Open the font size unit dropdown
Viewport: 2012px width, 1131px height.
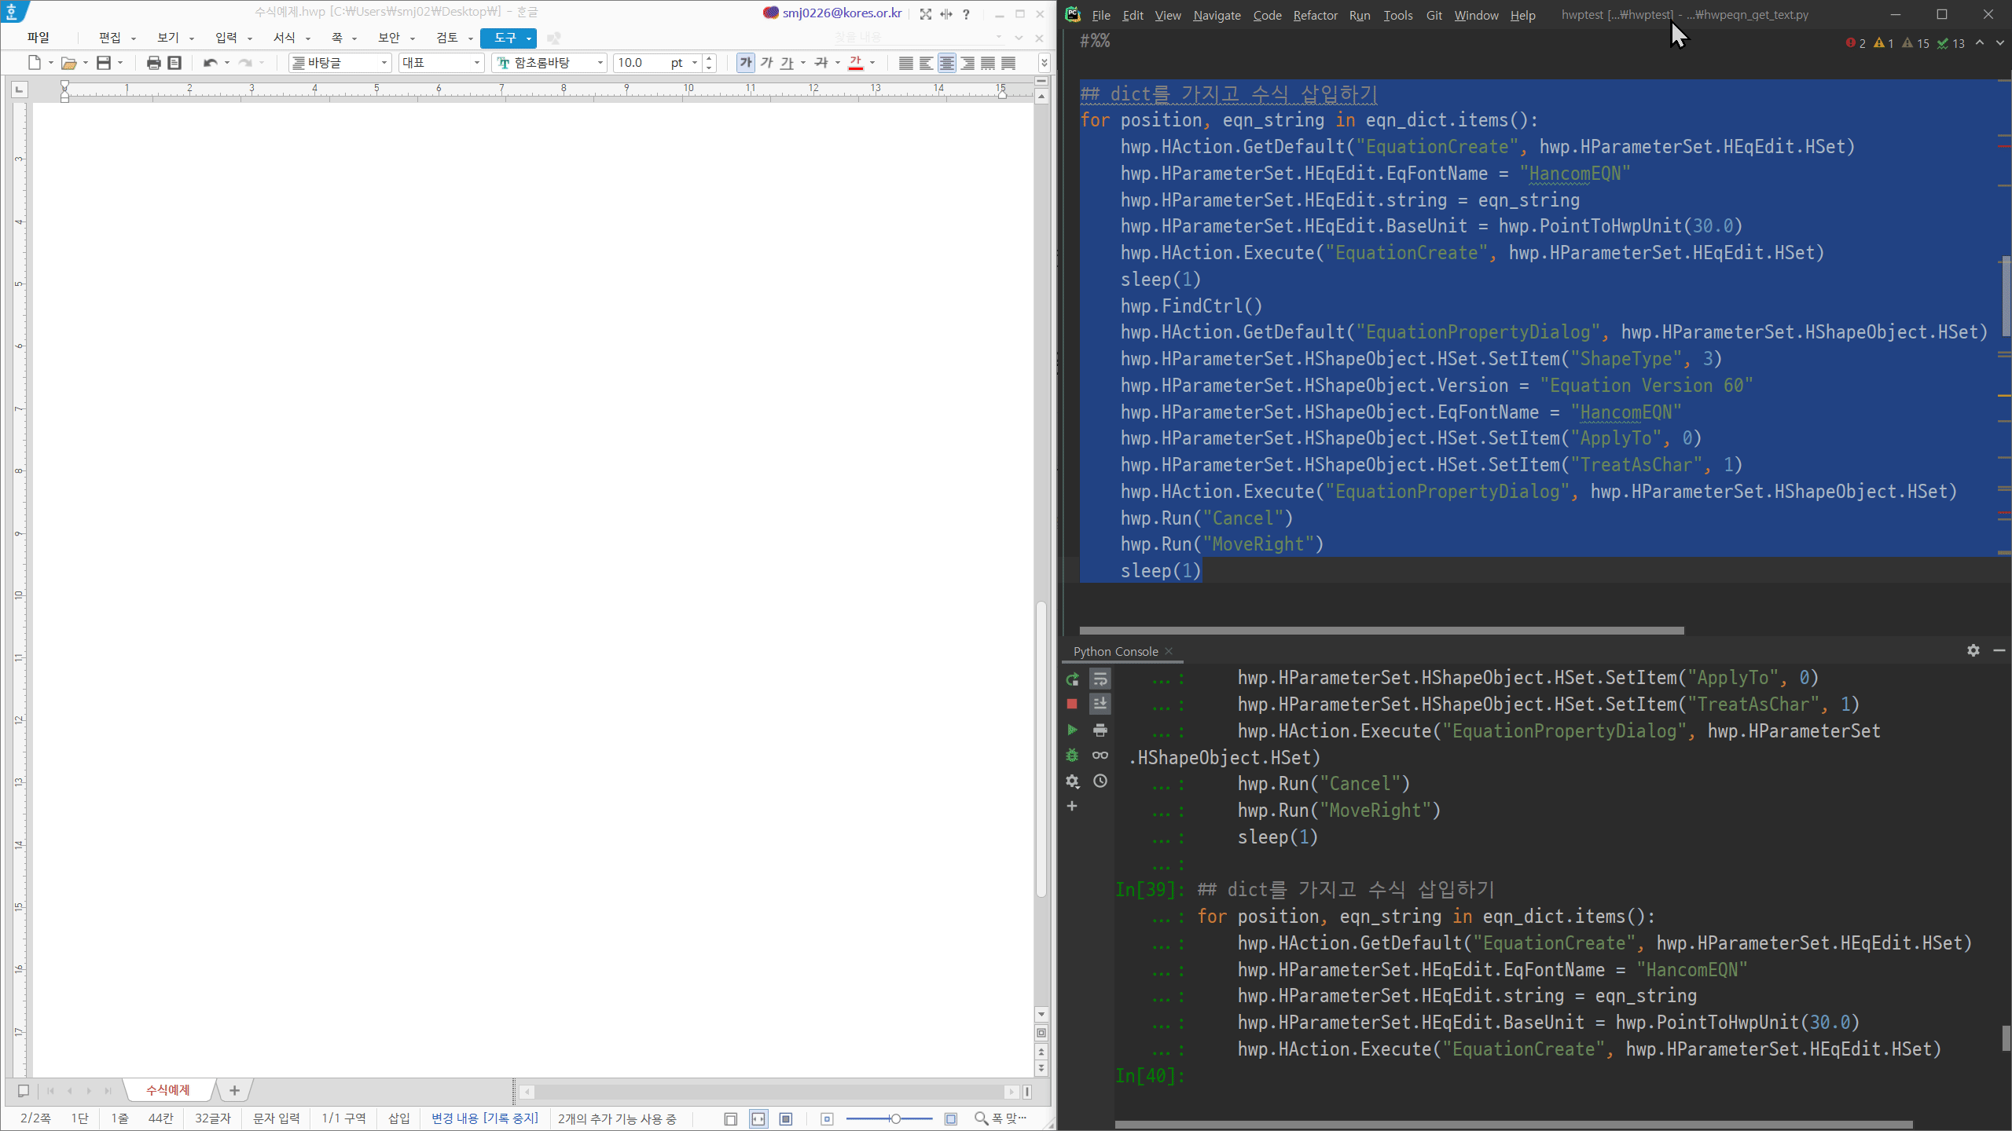pyautogui.click(x=695, y=63)
